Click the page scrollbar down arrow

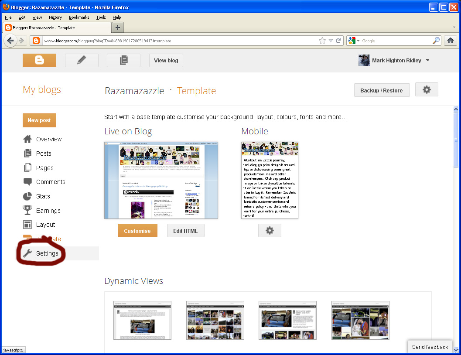click(x=456, y=350)
